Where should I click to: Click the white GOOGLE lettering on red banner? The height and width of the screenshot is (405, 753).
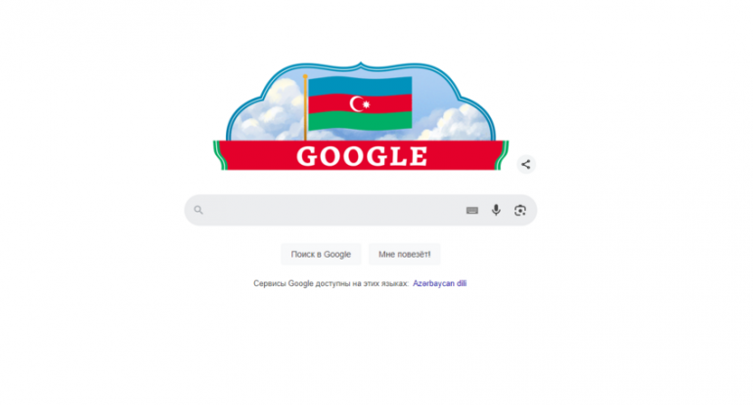(x=362, y=156)
